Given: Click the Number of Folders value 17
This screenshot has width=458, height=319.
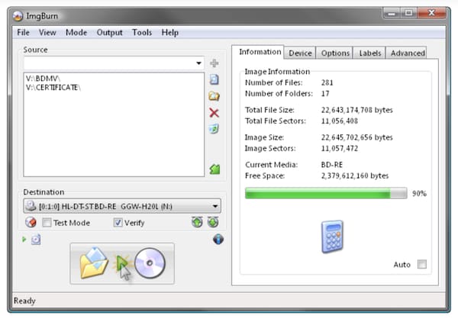Looking at the screenshot, I should click(325, 93).
